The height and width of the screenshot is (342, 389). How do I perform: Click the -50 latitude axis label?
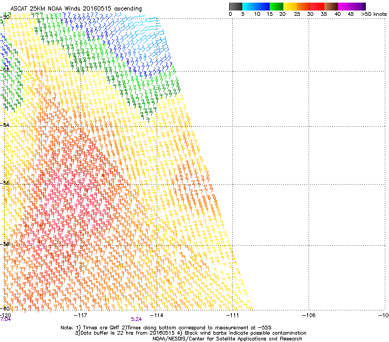pyautogui.click(x=5, y=17)
